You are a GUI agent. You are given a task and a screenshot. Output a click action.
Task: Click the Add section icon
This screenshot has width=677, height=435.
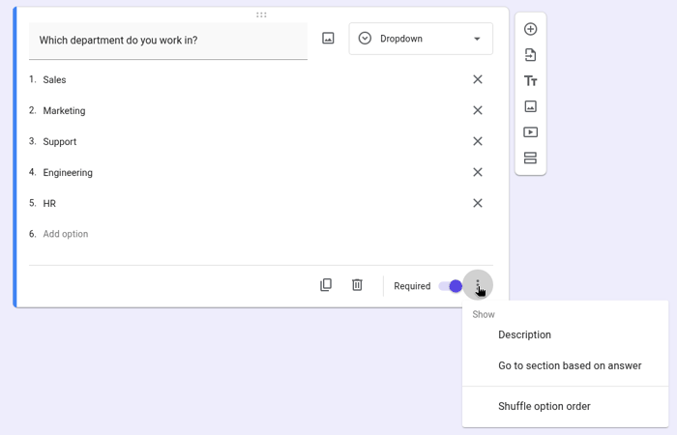point(530,158)
